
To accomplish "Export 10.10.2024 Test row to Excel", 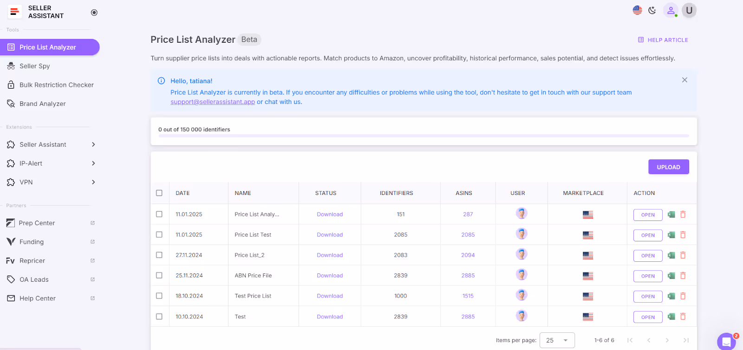I will (671, 317).
